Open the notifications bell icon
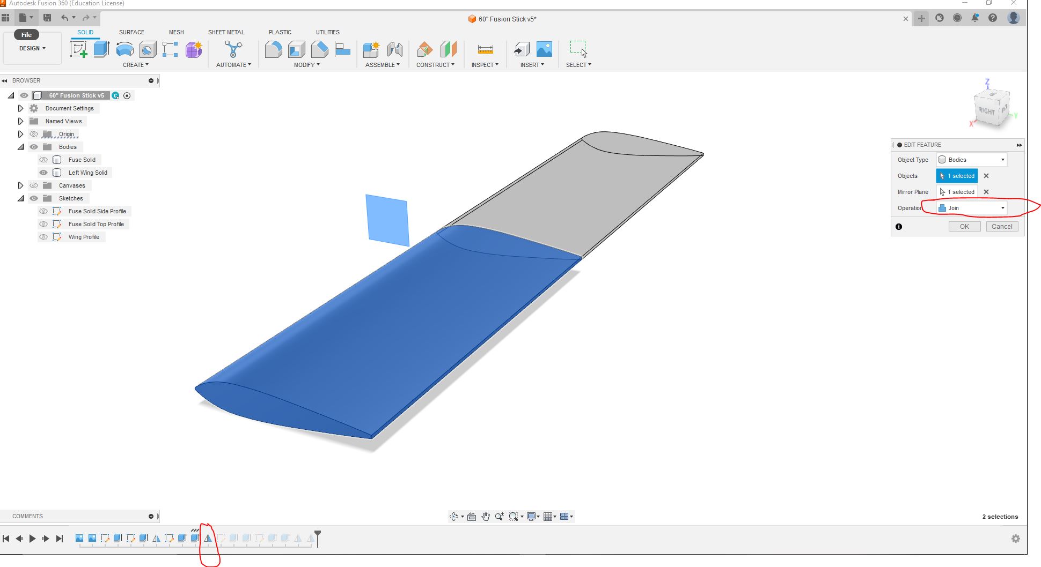1041x567 pixels. click(975, 18)
